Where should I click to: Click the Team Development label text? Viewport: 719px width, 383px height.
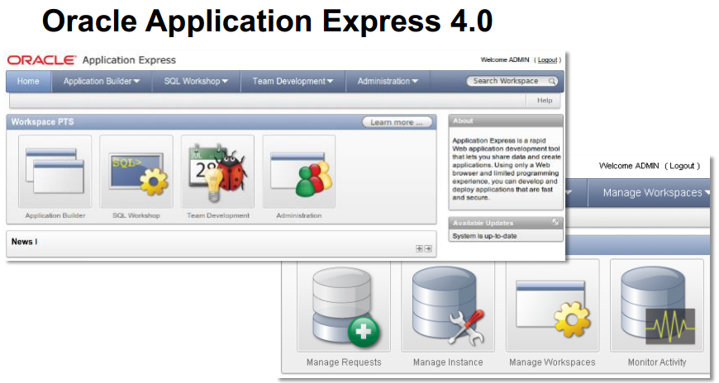[x=218, y=215]
